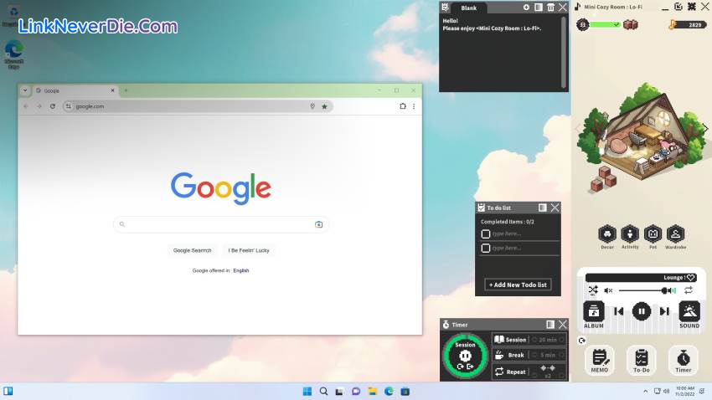Open Chrome three-dot menu

(x=414, y=106)
